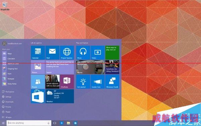The width and height of the screenshot is (201, 126).
Task: Open Pictures in Start menu
Action: pos(7,107)
